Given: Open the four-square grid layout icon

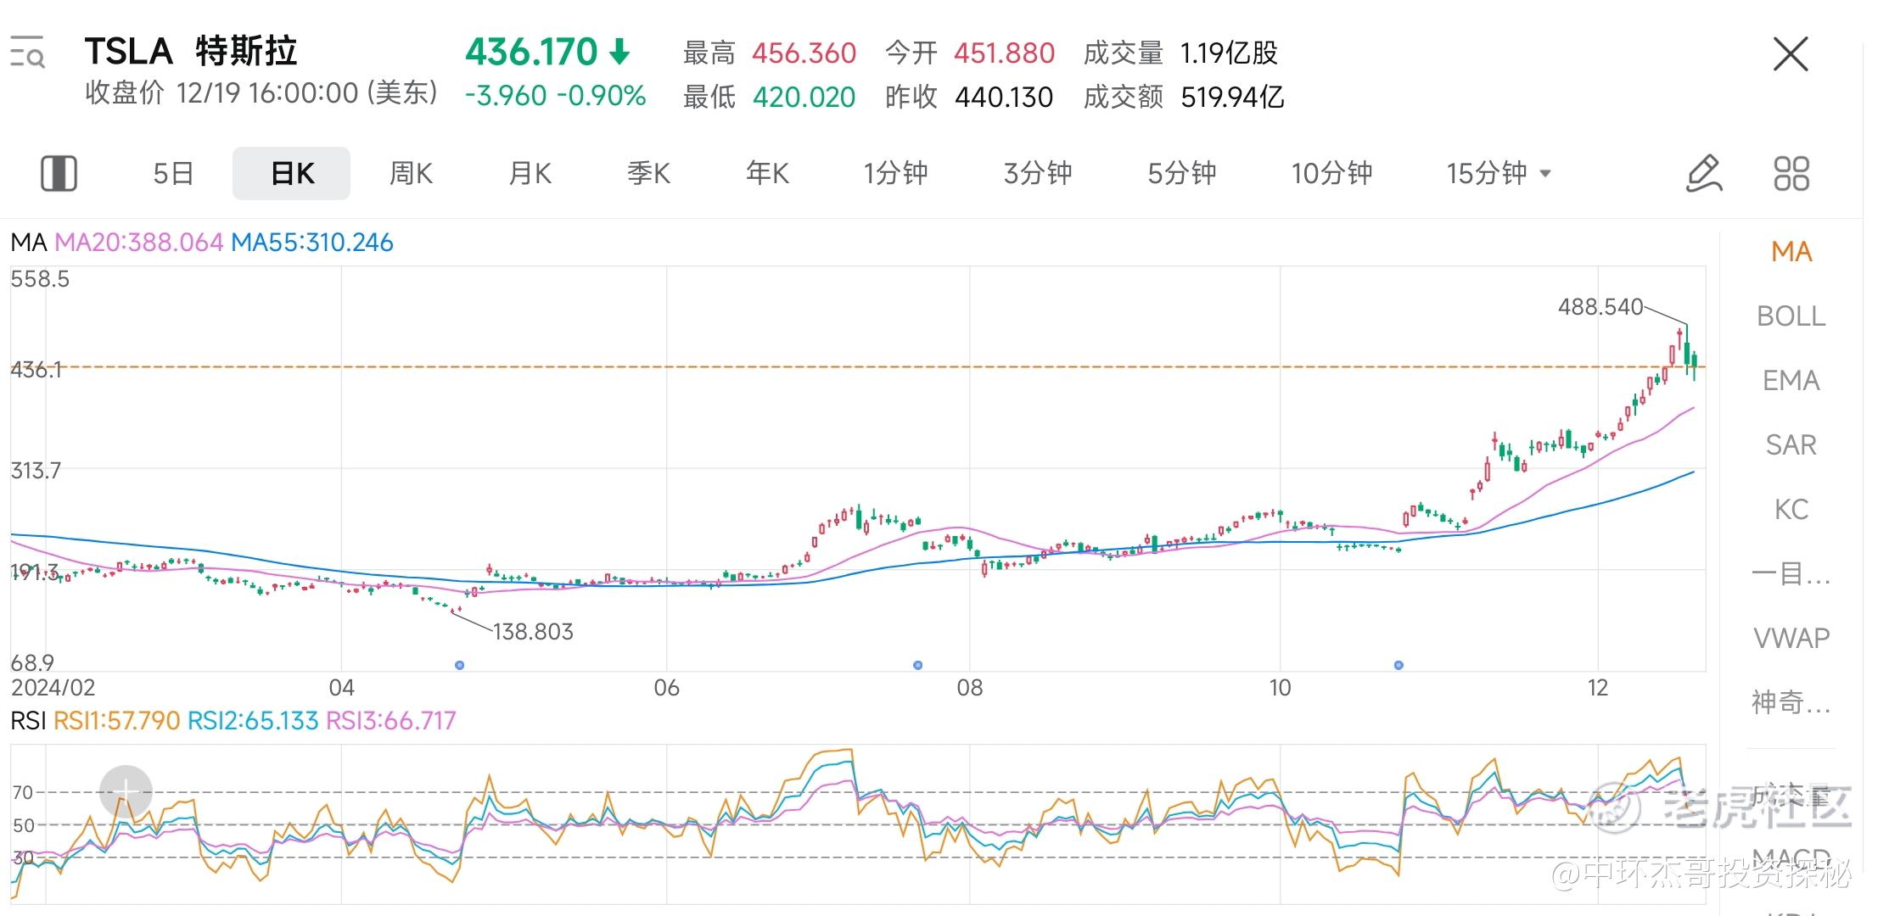Looking at the screenshot, I should 1791,173.
